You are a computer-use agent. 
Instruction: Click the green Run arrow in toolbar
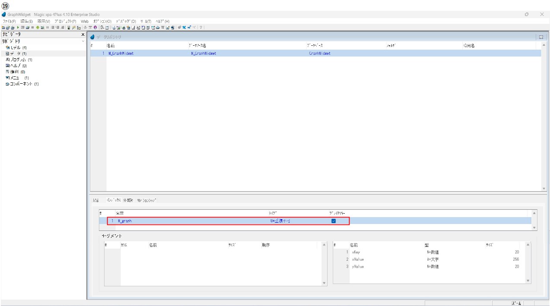(x=18, y=27)
